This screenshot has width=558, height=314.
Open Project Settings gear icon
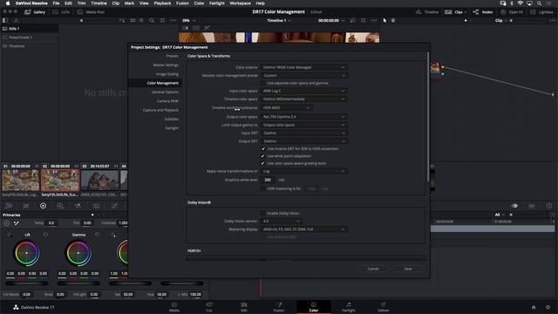548,307
